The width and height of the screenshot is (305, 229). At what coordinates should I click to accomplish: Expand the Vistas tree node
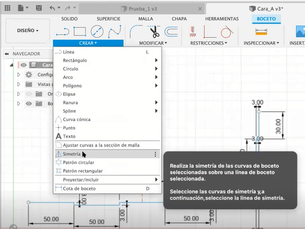[18, 84]
